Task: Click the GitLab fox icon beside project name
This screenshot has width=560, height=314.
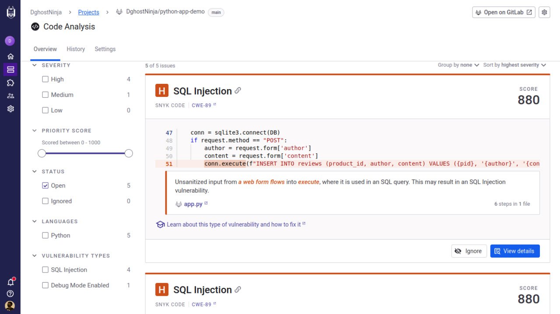Action: (119, 12)
